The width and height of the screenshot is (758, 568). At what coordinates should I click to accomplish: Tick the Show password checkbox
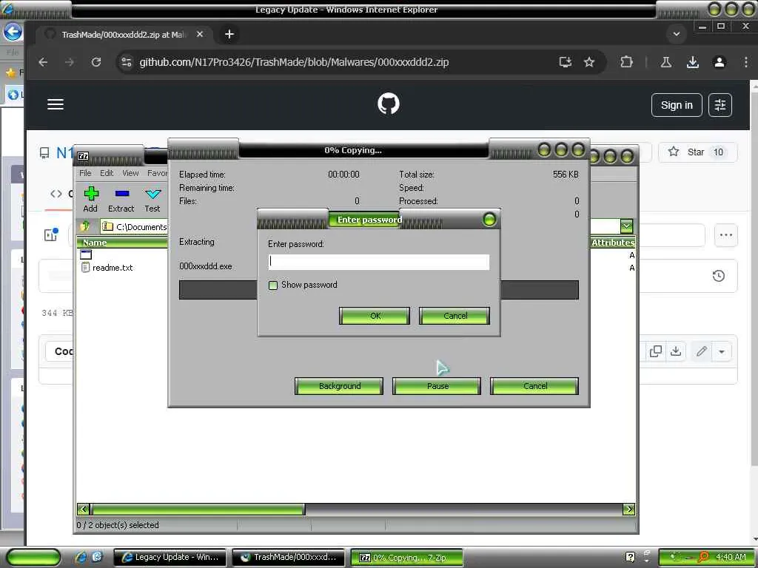[272, 285]
